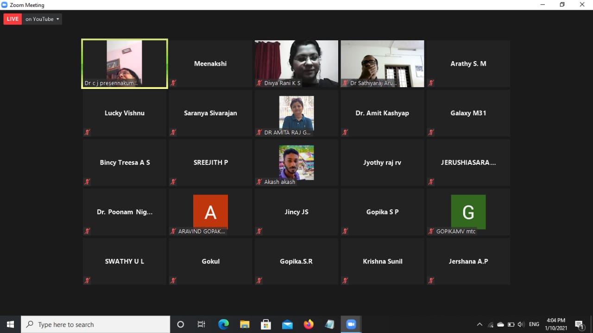Click the 'Type here to search' box
This screenshot has width=593, height=333.
(96, 325)
